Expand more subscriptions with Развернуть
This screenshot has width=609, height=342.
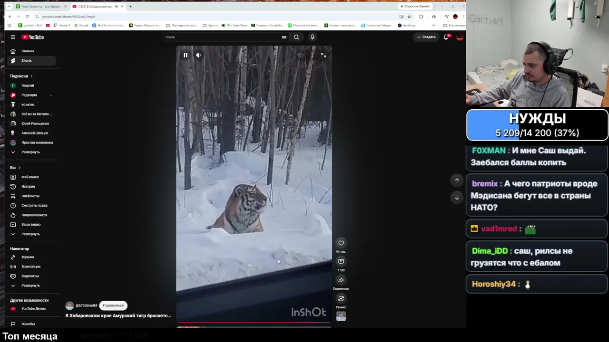[x=32, y=152]
